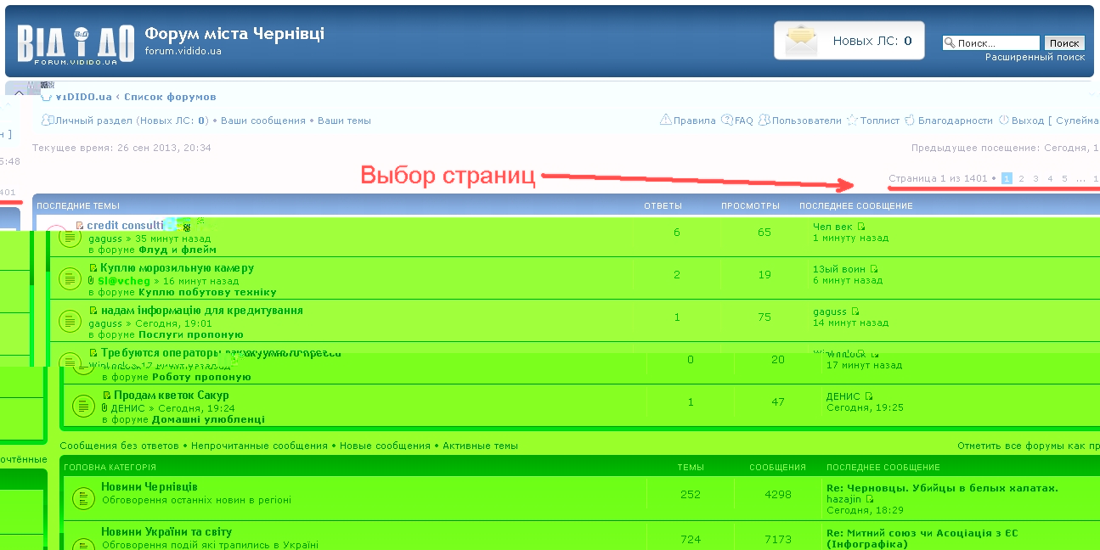Go to page 2 of topics
The height and width of the screenshot is (550, 1100).
coord(1021,179)
